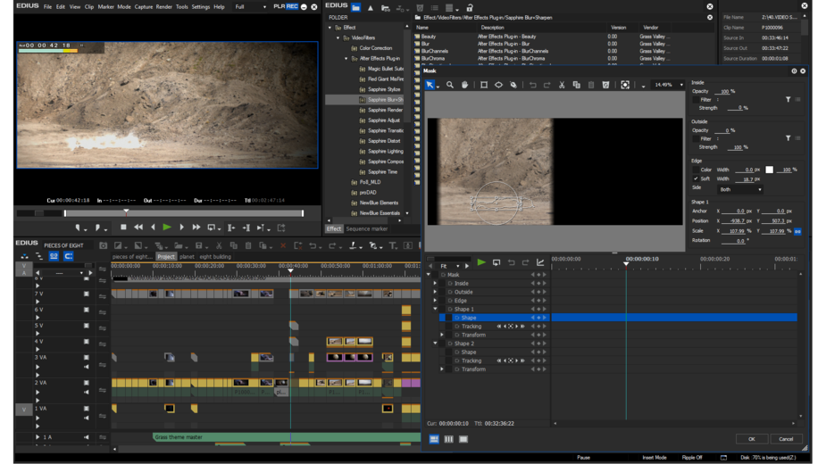Image resolution: width=826 pixels, height=464 pixels.
Task: Click loop playback icon in Mask timeline
Action: (496, 262)
